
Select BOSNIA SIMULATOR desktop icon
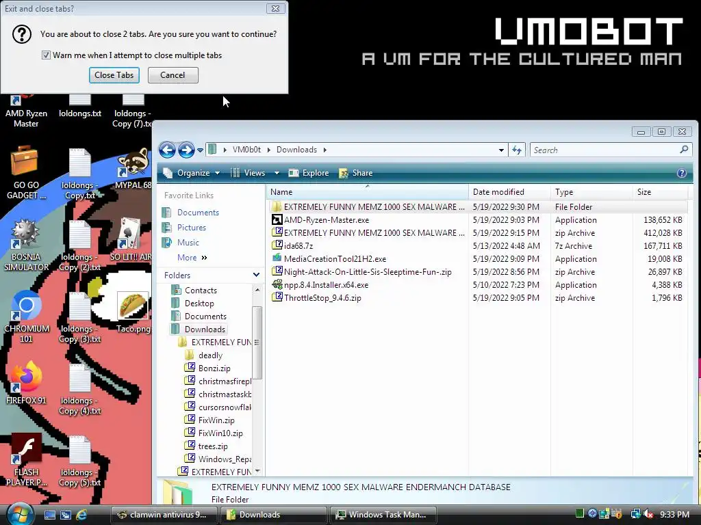click(x=26, y=245)
